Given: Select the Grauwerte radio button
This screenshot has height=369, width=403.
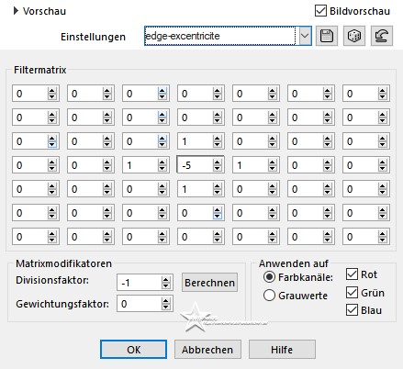Looking at the screenshot, I should tap(269, 296).
